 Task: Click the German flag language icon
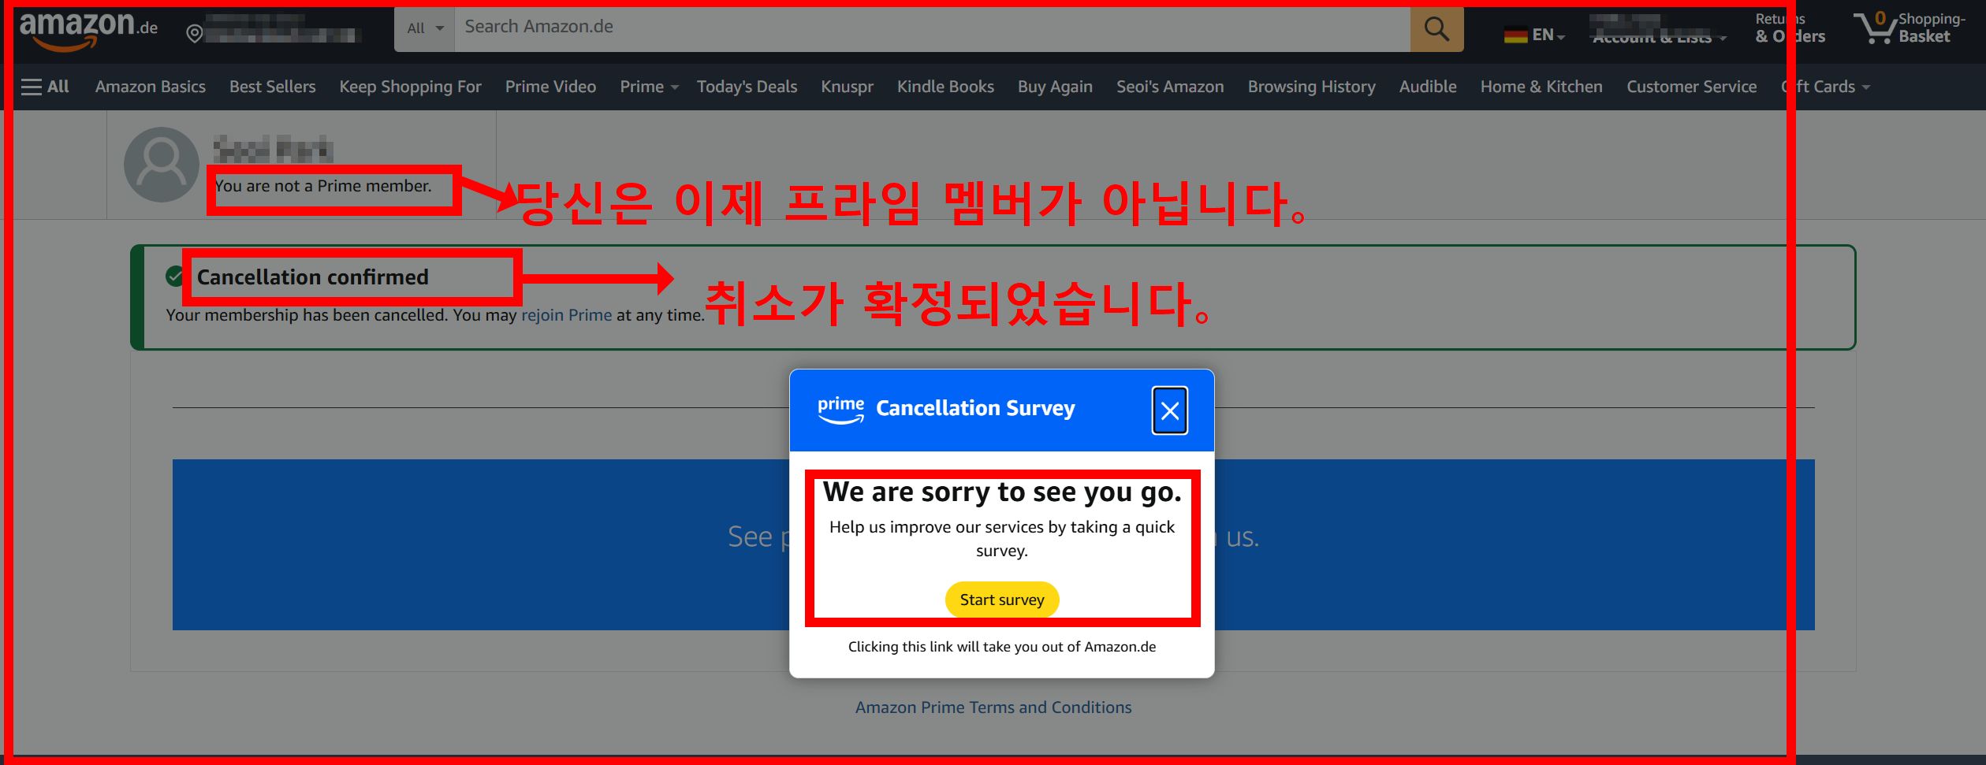[x=1515, y=35]
